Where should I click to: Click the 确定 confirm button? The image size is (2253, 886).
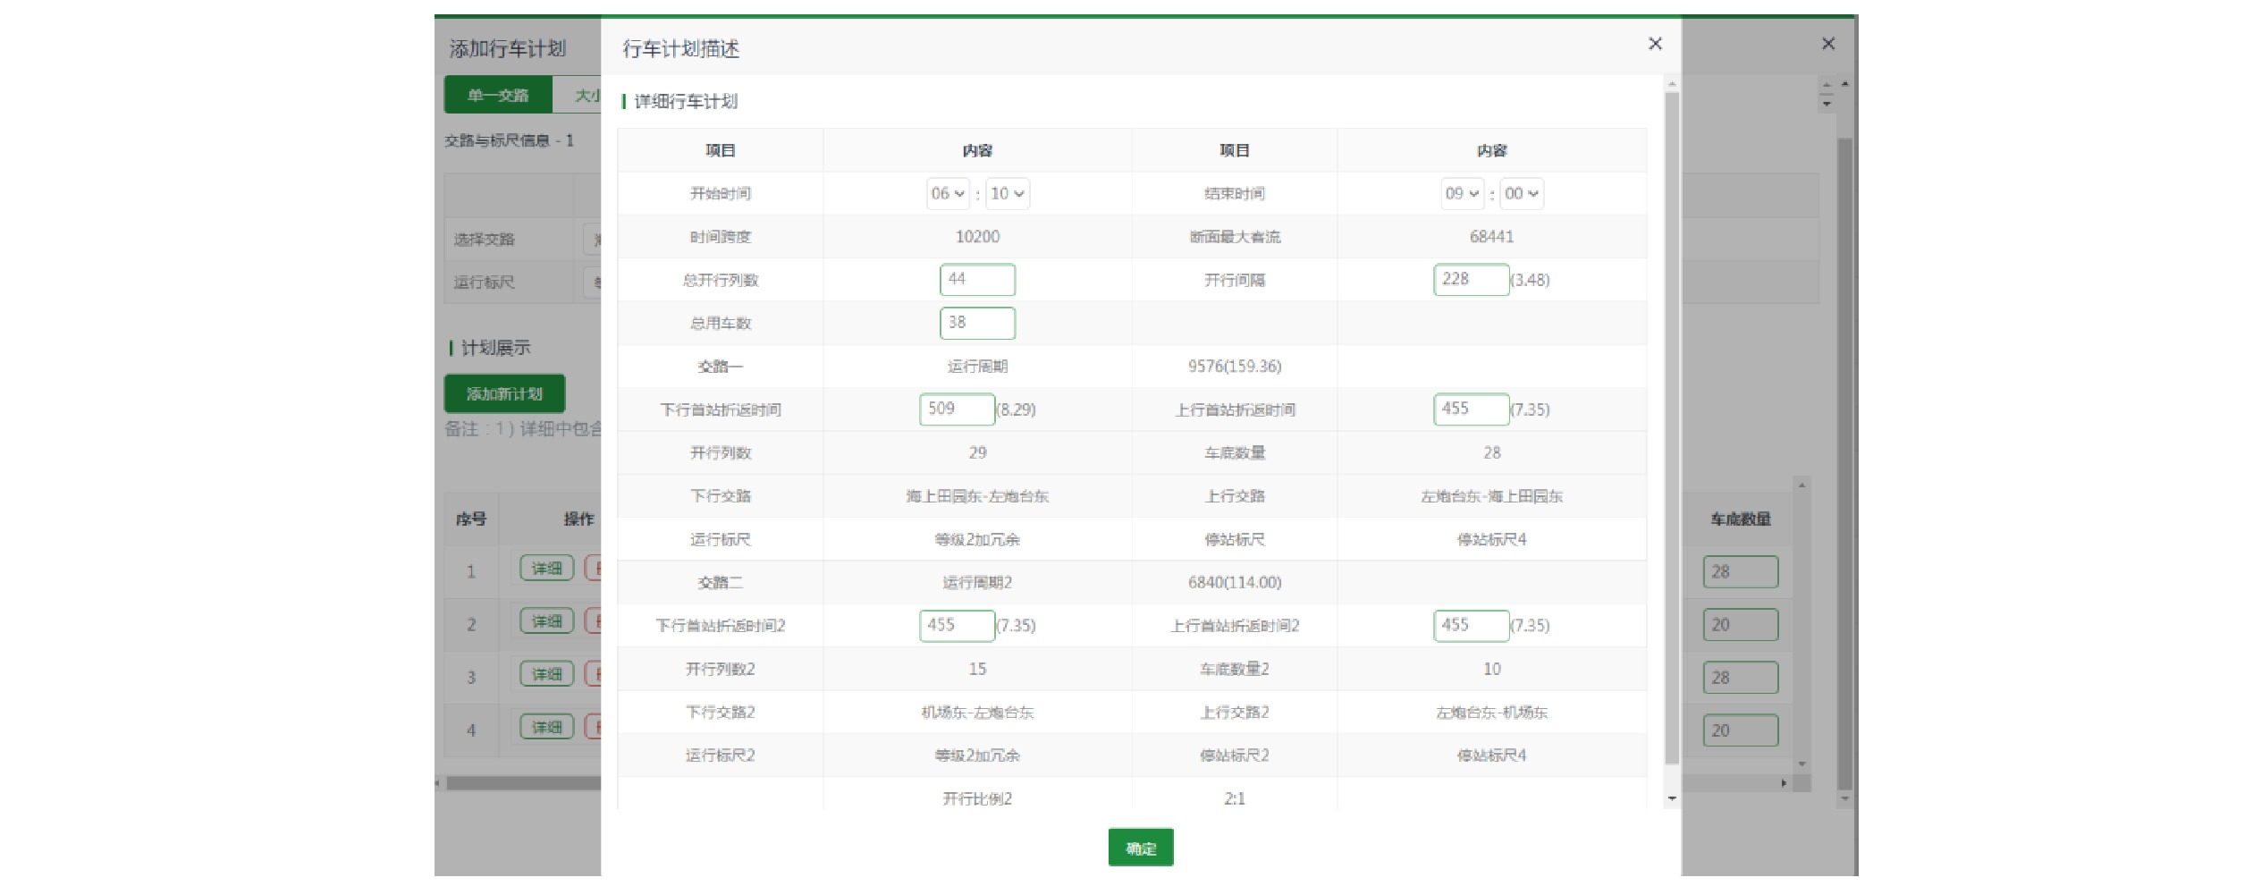point(1140,848)
